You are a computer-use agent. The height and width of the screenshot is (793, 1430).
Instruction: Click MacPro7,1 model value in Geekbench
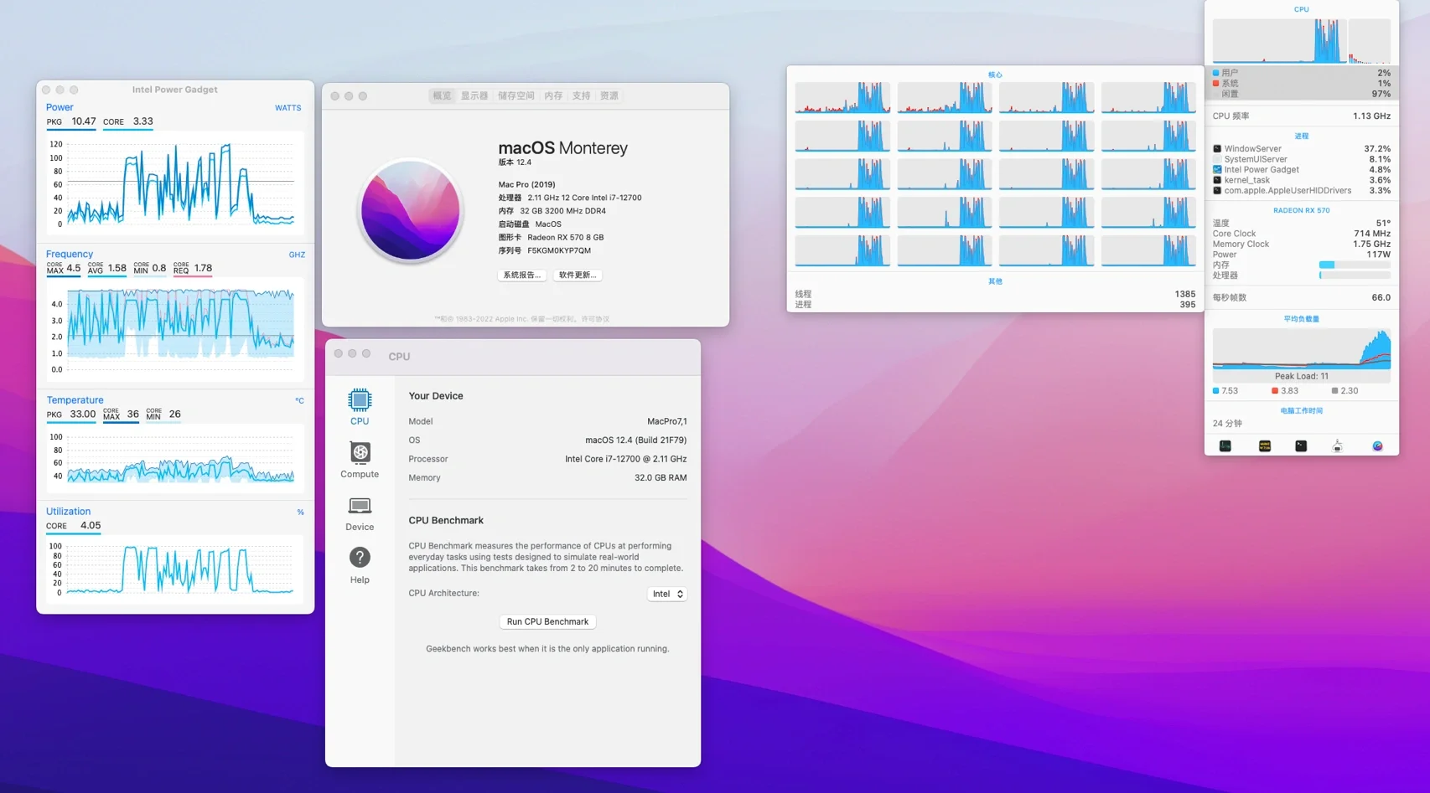click(x=666, y=422)
